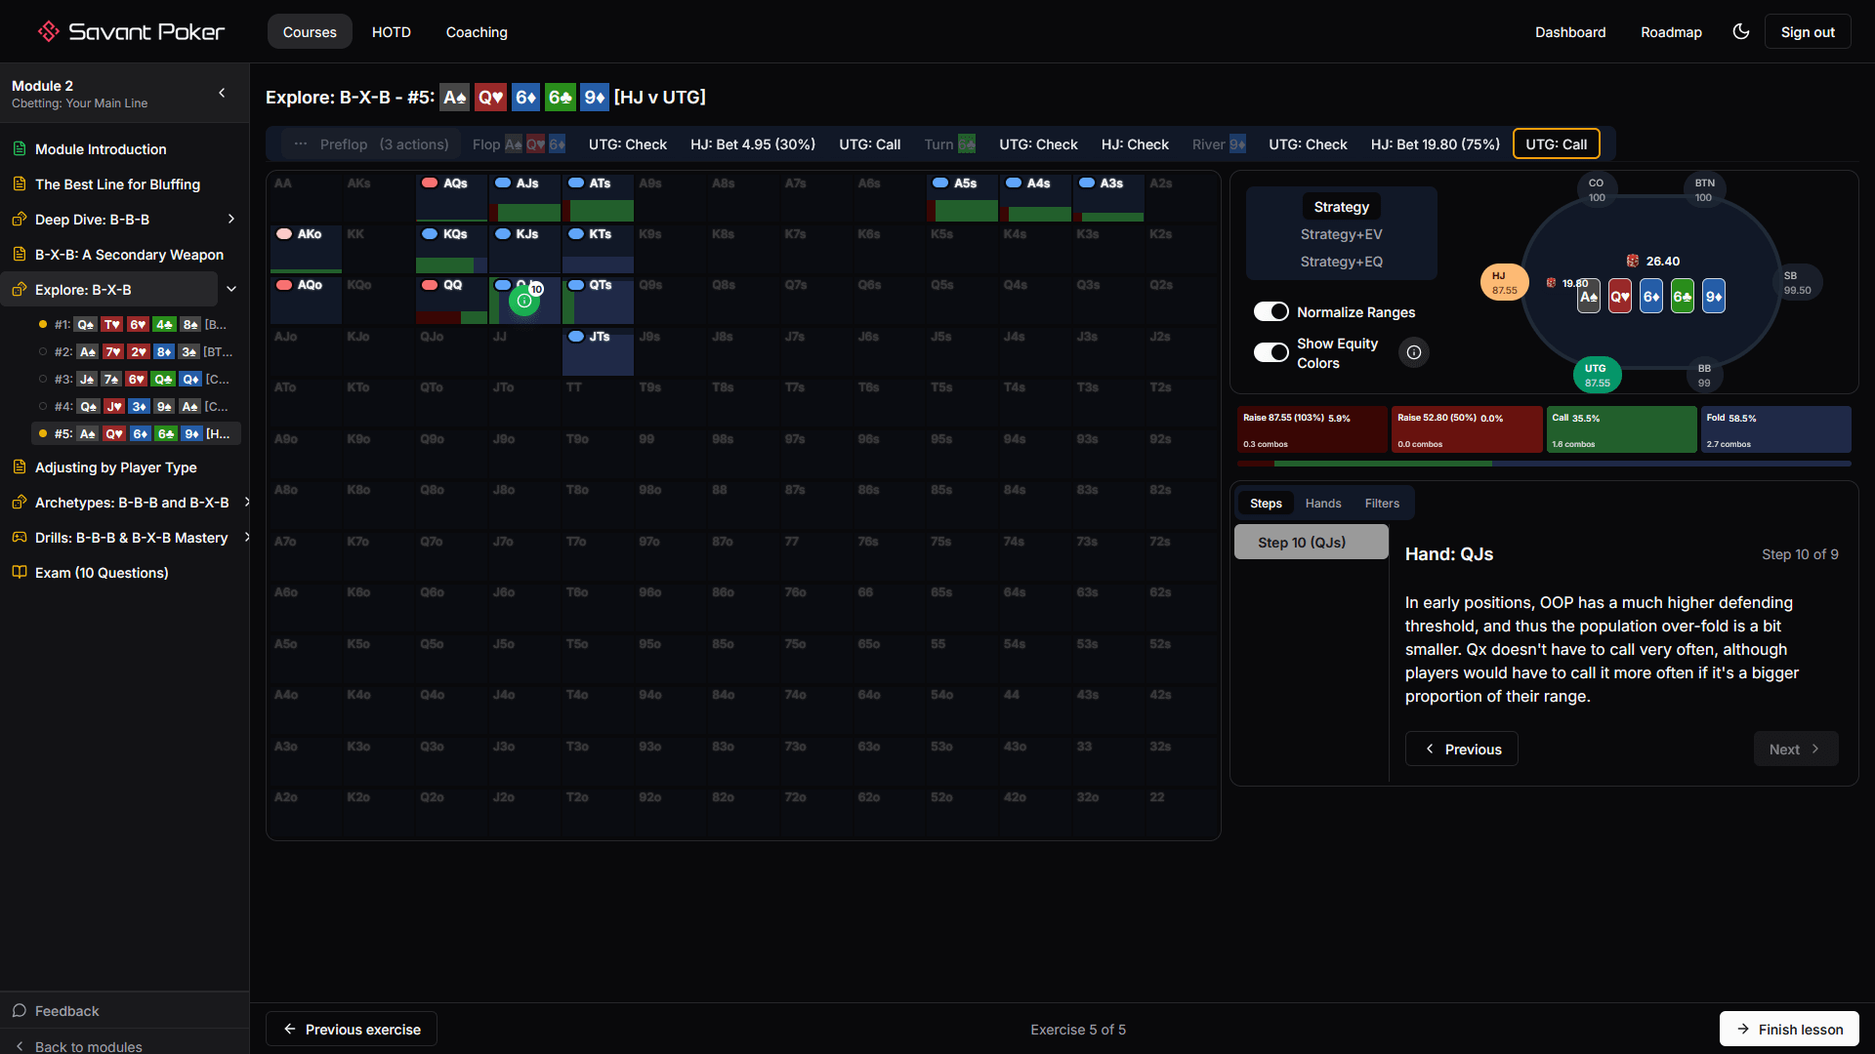Click the green step marker on QJs cell
The height and width of the screenshot is (1054, 1875).
(x=524, y=302)
